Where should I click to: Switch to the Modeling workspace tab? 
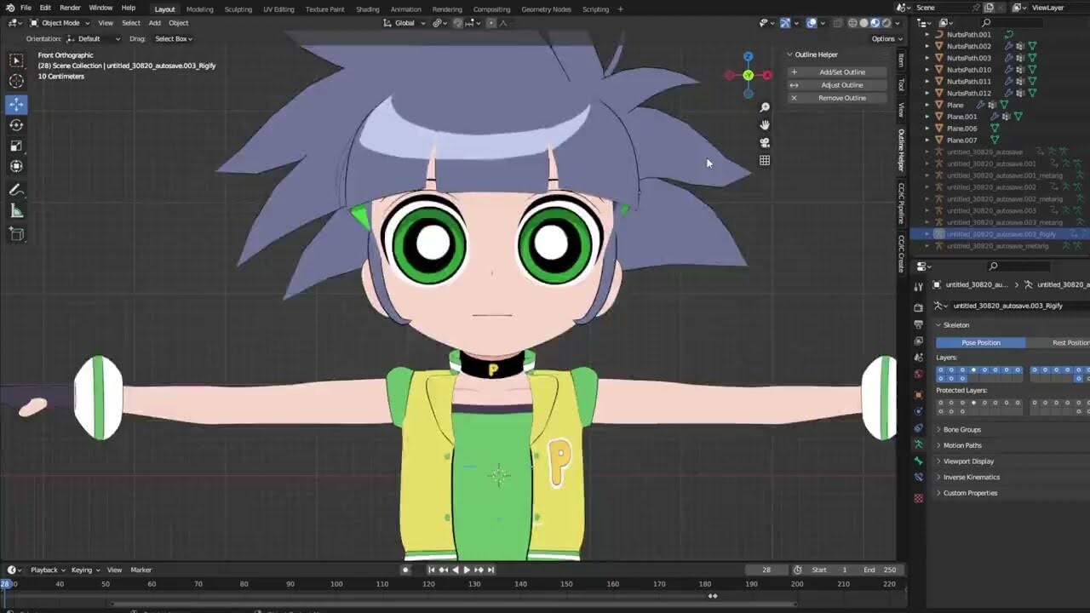coord(199,9)
